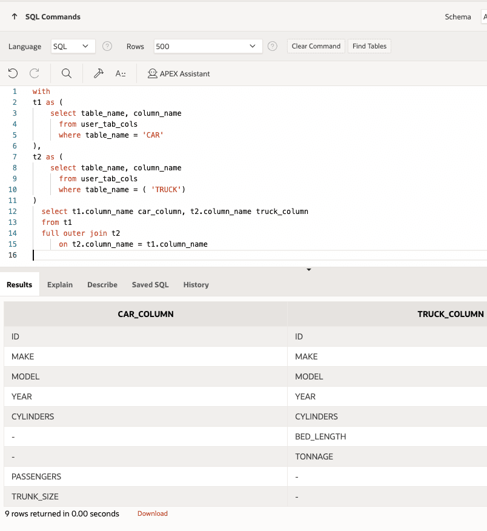Download the query results

coord(152,513)
